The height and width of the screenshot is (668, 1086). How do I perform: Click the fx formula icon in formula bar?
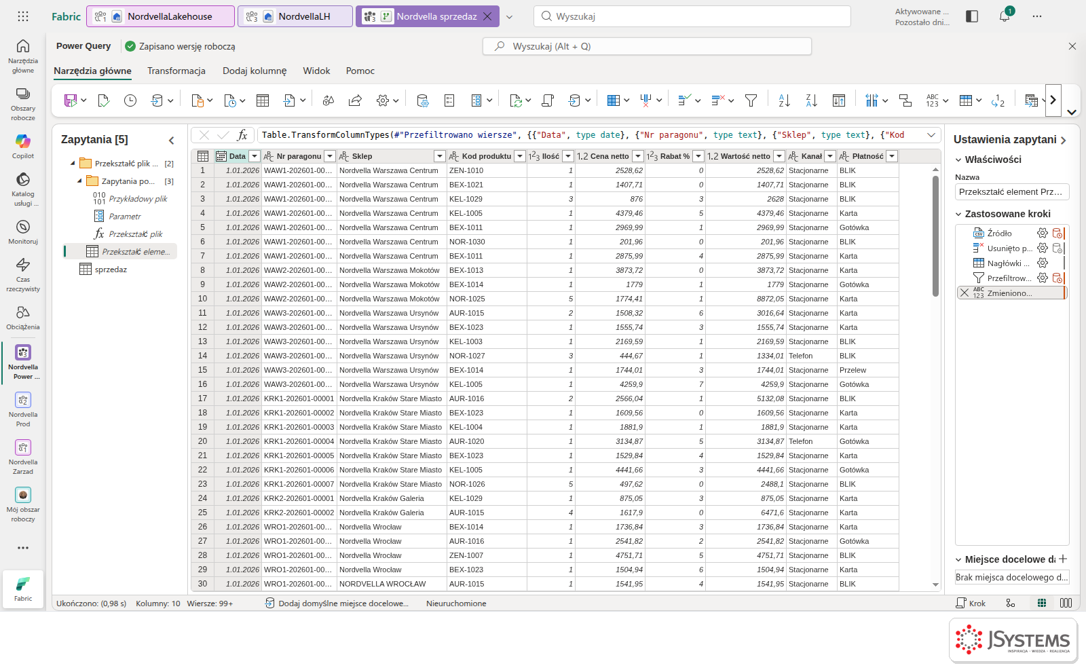(x=242, y=135)
